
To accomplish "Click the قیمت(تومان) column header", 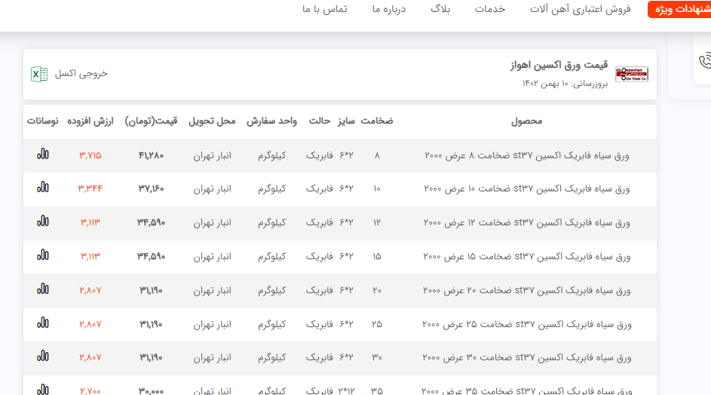I will click(x=151, y=121).
